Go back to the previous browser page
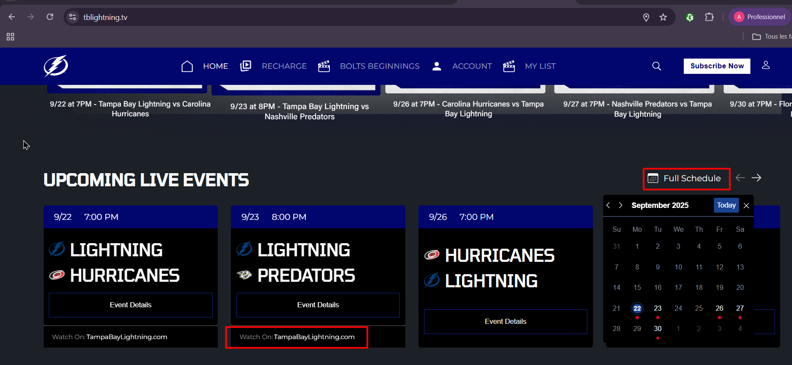792x365 pixels. (x=12, y=17)
